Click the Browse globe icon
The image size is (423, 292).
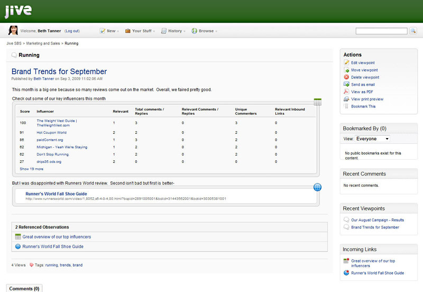click(x=194, y=31)
